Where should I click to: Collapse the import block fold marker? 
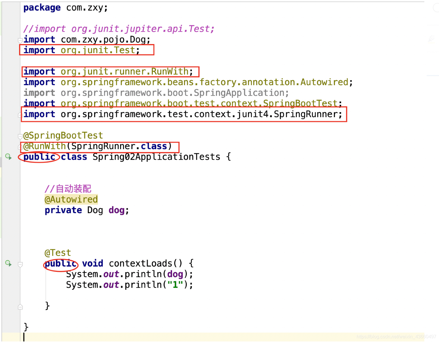(20, 40)
